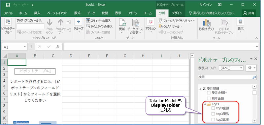Switch to the 校閲 tab

105,13
